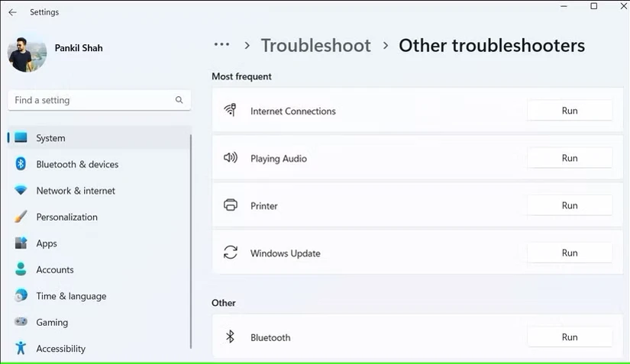Minimize the Settings window
The width and height of the screenshot is (630, 364).
(x=564, y=6)
